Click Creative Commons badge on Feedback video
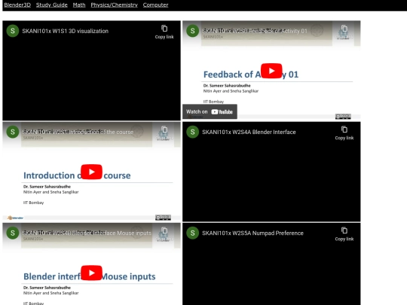 pyautogui.click(x=343, y=117)
